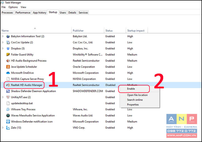Expand the Babylon Information Tool group
The image size is (202, 142).
point(3,36)
